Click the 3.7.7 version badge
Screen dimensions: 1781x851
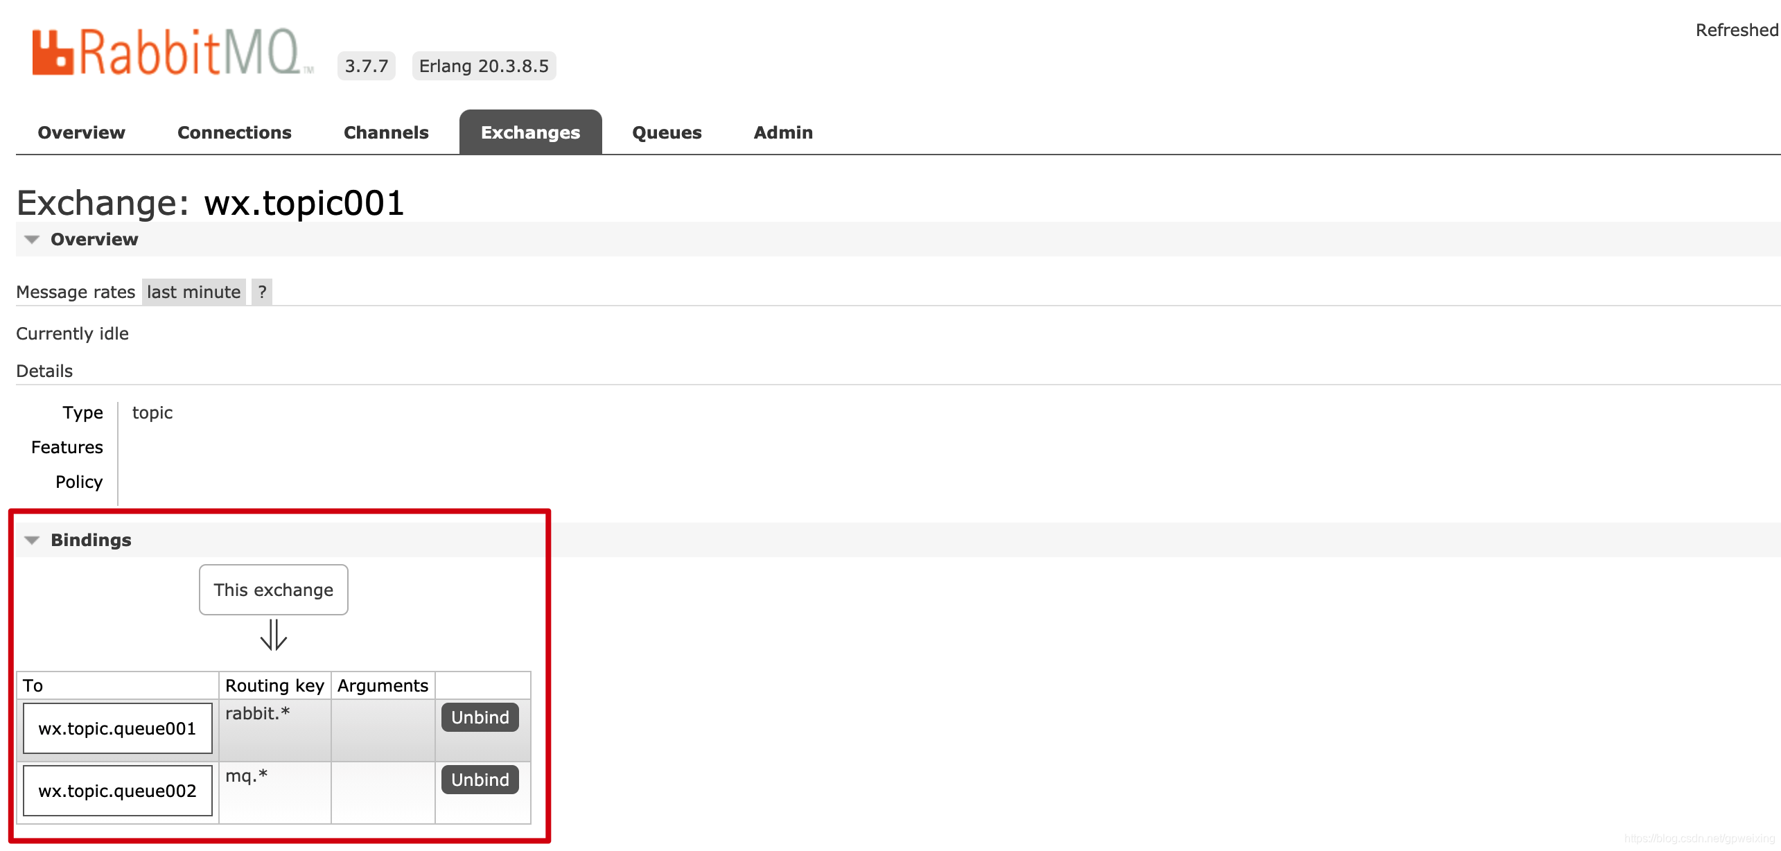(366, 67)
